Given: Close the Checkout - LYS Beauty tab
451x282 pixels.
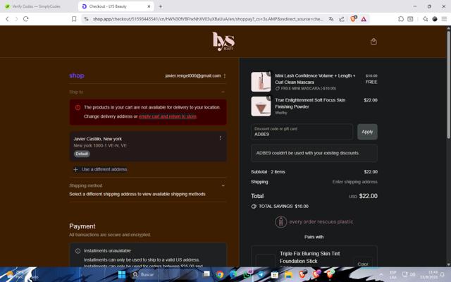Looking at the screenshot, I should click(149, 6).
